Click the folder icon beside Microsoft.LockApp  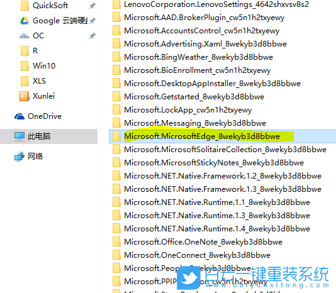coord(116,110)
